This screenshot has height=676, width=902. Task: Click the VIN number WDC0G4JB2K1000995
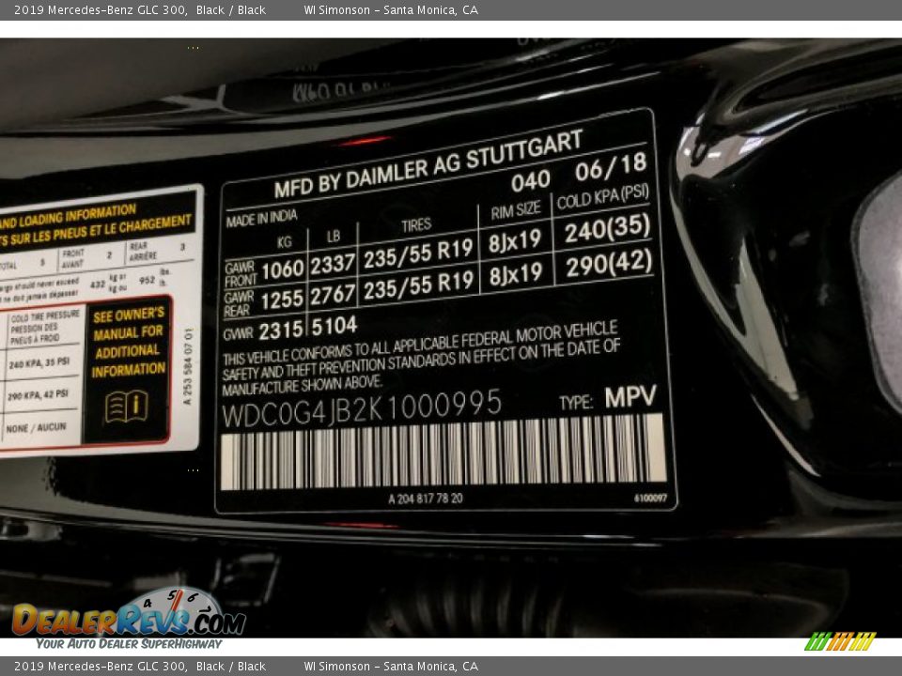[362, 407]
